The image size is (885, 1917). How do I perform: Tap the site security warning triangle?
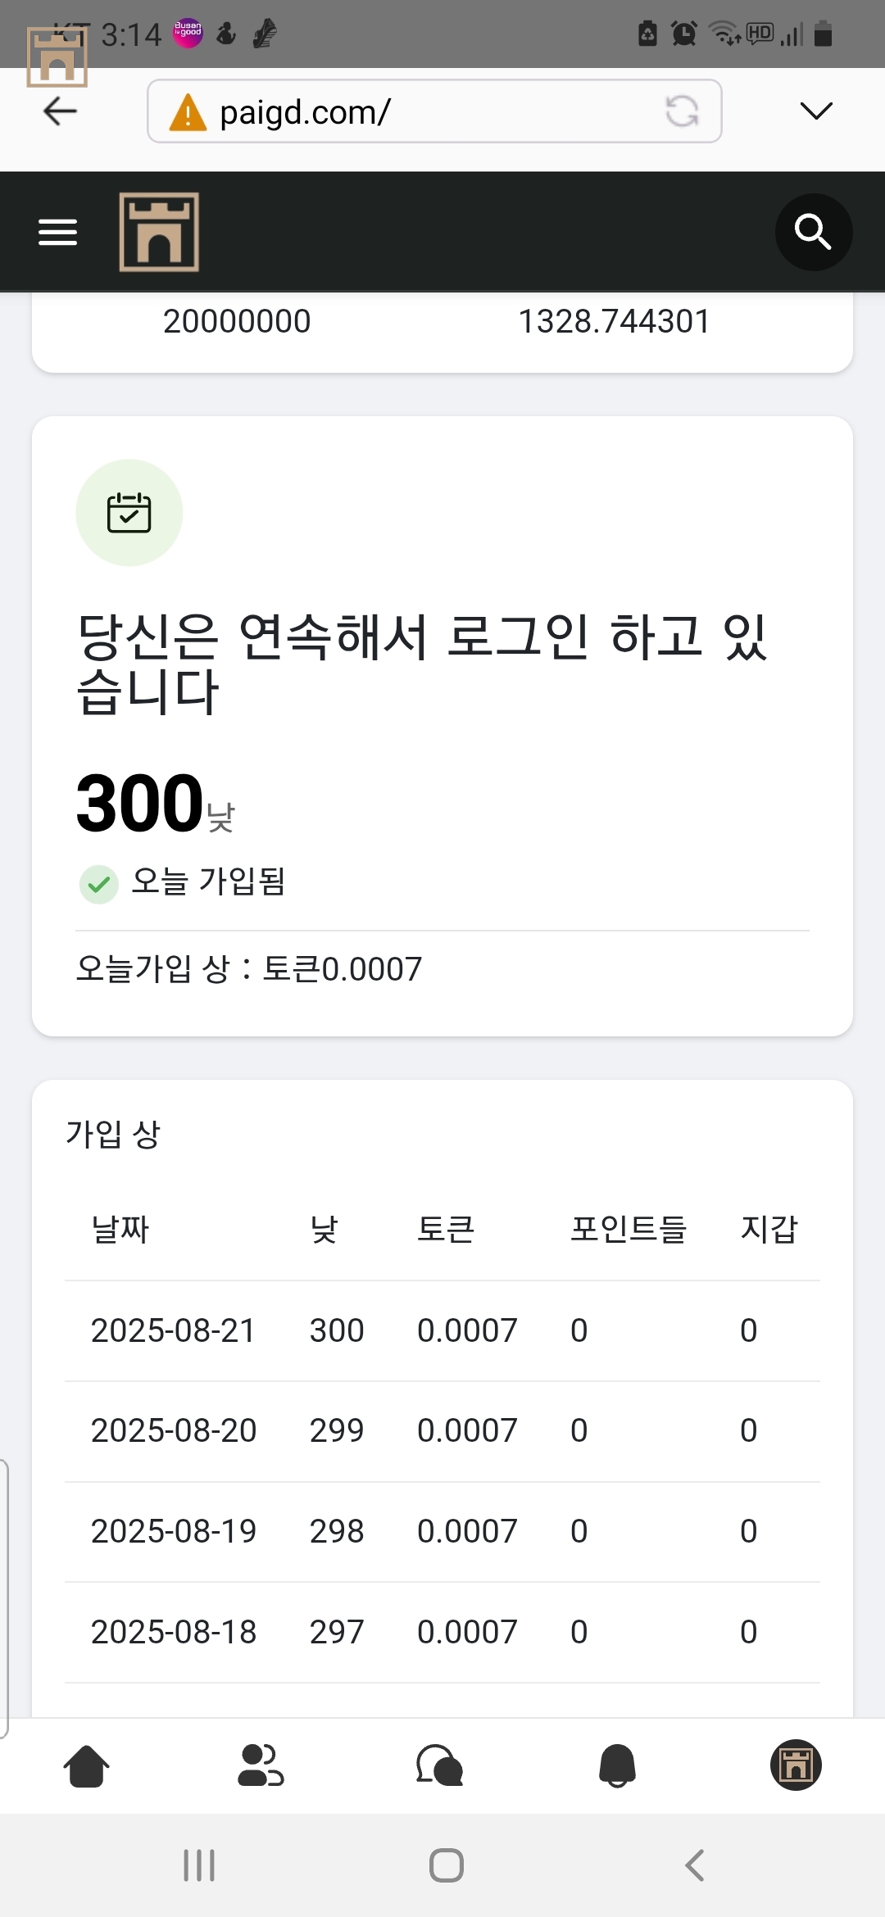[x=188, y=112]
